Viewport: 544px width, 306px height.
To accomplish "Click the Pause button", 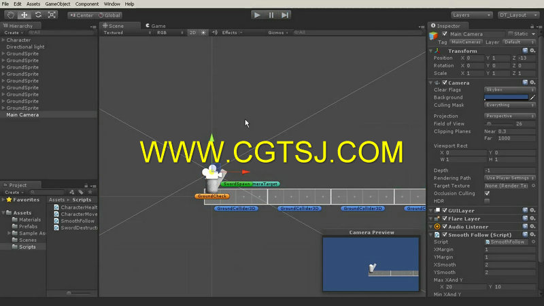I will (x=271, y=15).
